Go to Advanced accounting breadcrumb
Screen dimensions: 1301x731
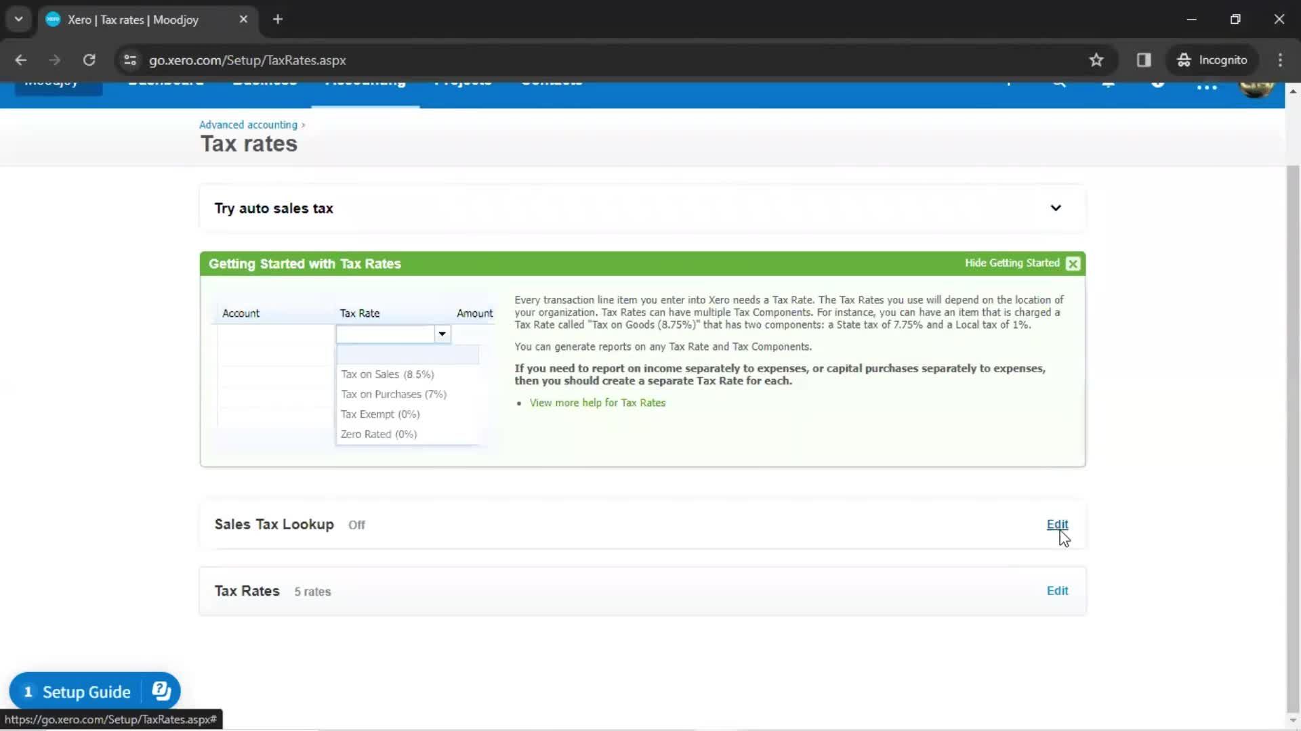click(248, 125)
